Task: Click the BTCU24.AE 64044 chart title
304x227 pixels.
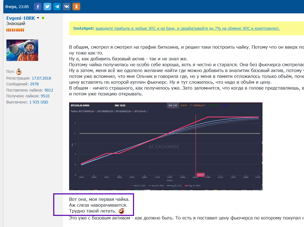Action: pyautogui.click(x=80, y=105)
